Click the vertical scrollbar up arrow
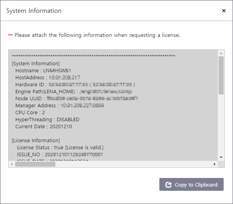 [221, 53]
